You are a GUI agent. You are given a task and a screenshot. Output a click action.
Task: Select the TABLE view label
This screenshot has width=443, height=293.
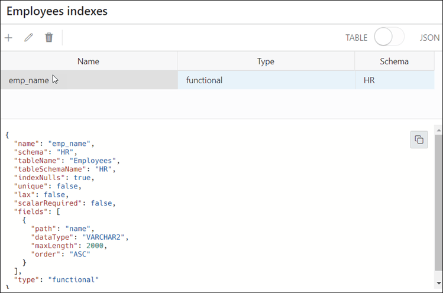[x=356, y=38]
